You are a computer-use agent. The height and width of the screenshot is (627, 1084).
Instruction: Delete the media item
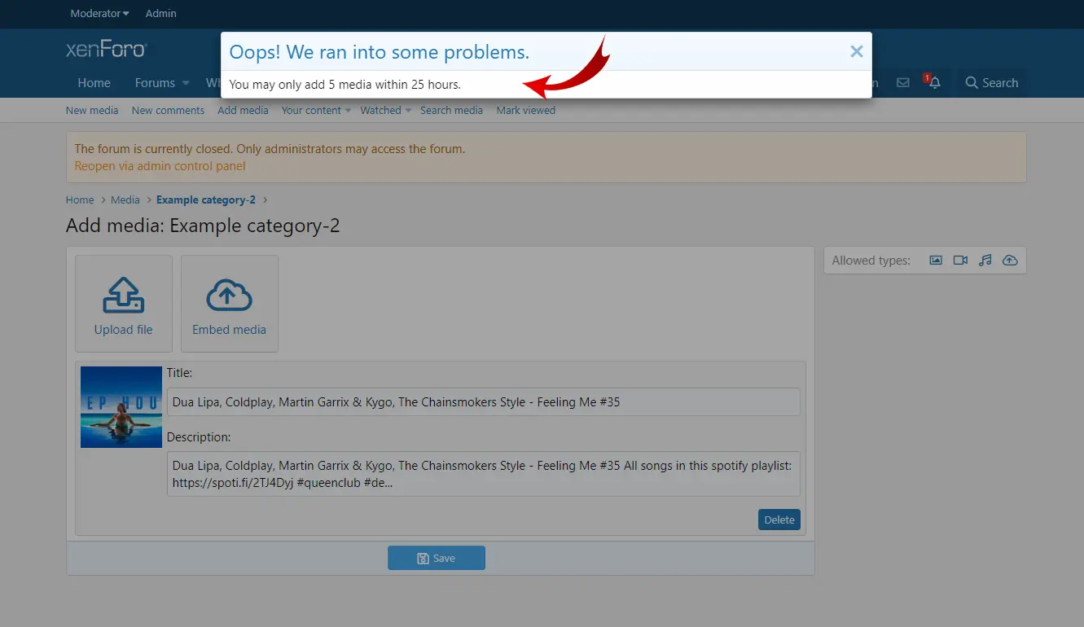point(779,520)
